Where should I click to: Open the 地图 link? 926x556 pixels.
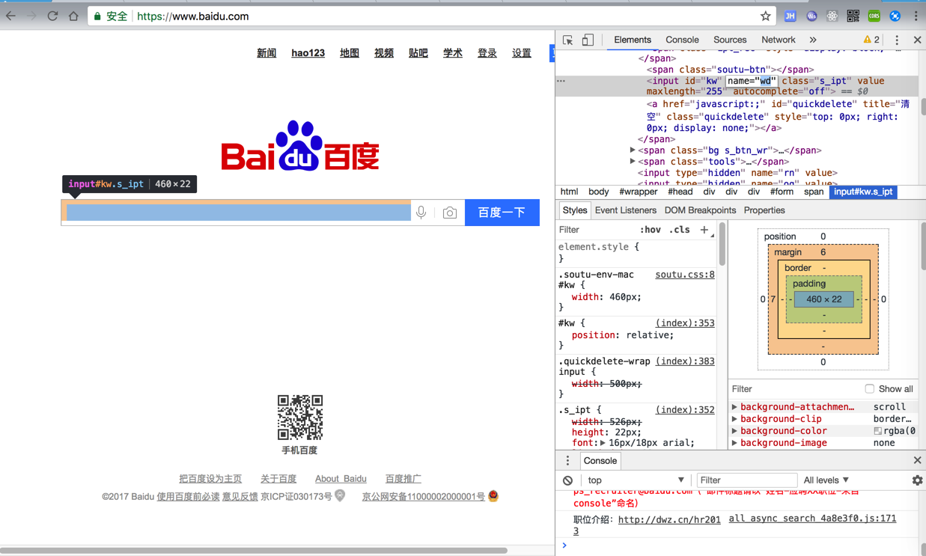[x=350, y=53]
